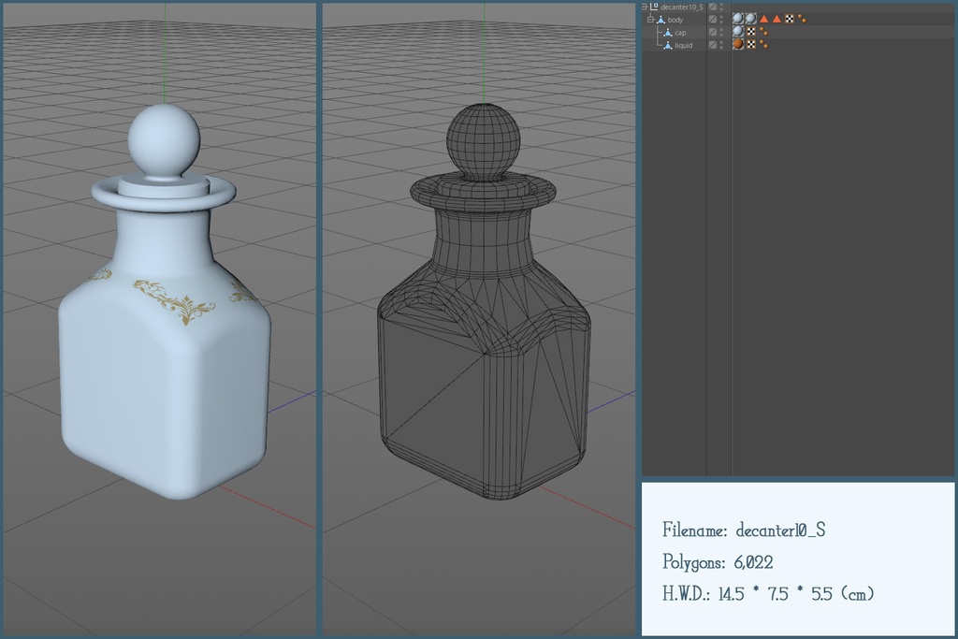Toggle visibility dots for liquid object
This screenshot has width=958, height=639.
[721, 45]
